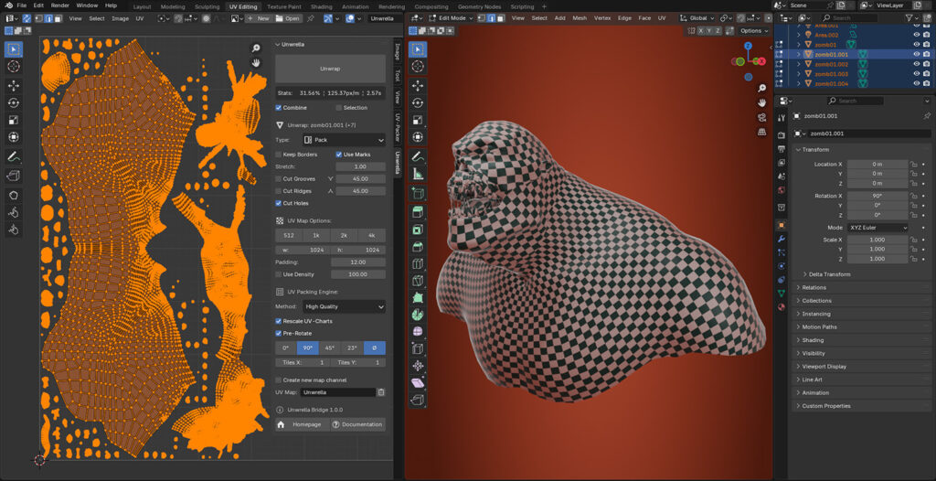The height and width of the screenshot is (481, 936).
Task: Disable Rescale UV-Charts checkbox
Action: [278, 321]
